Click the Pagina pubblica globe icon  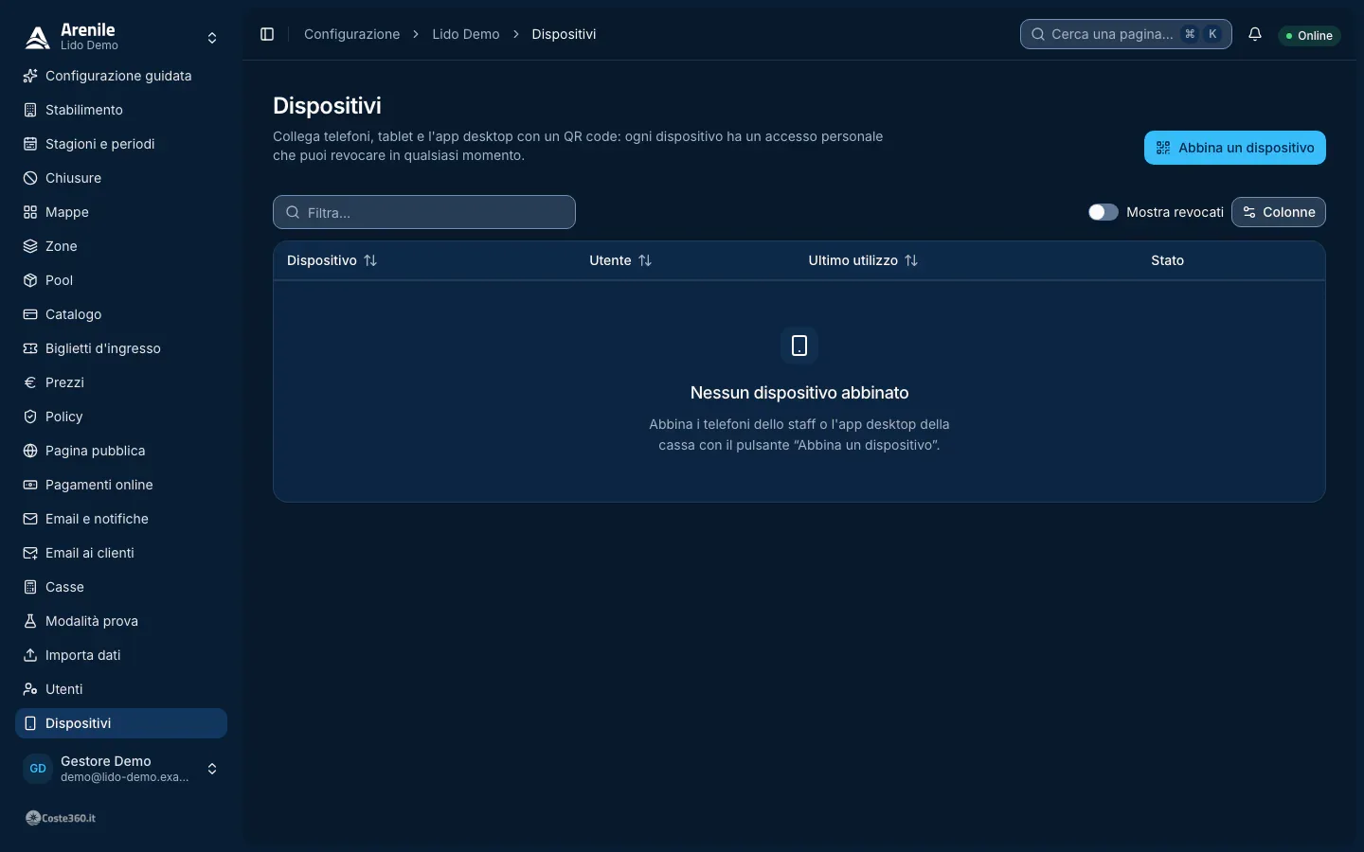30,451
